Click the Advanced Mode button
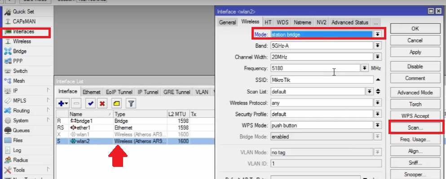This screenshot has height=179, width=446. pyautogui.click(x=415, y=92)
